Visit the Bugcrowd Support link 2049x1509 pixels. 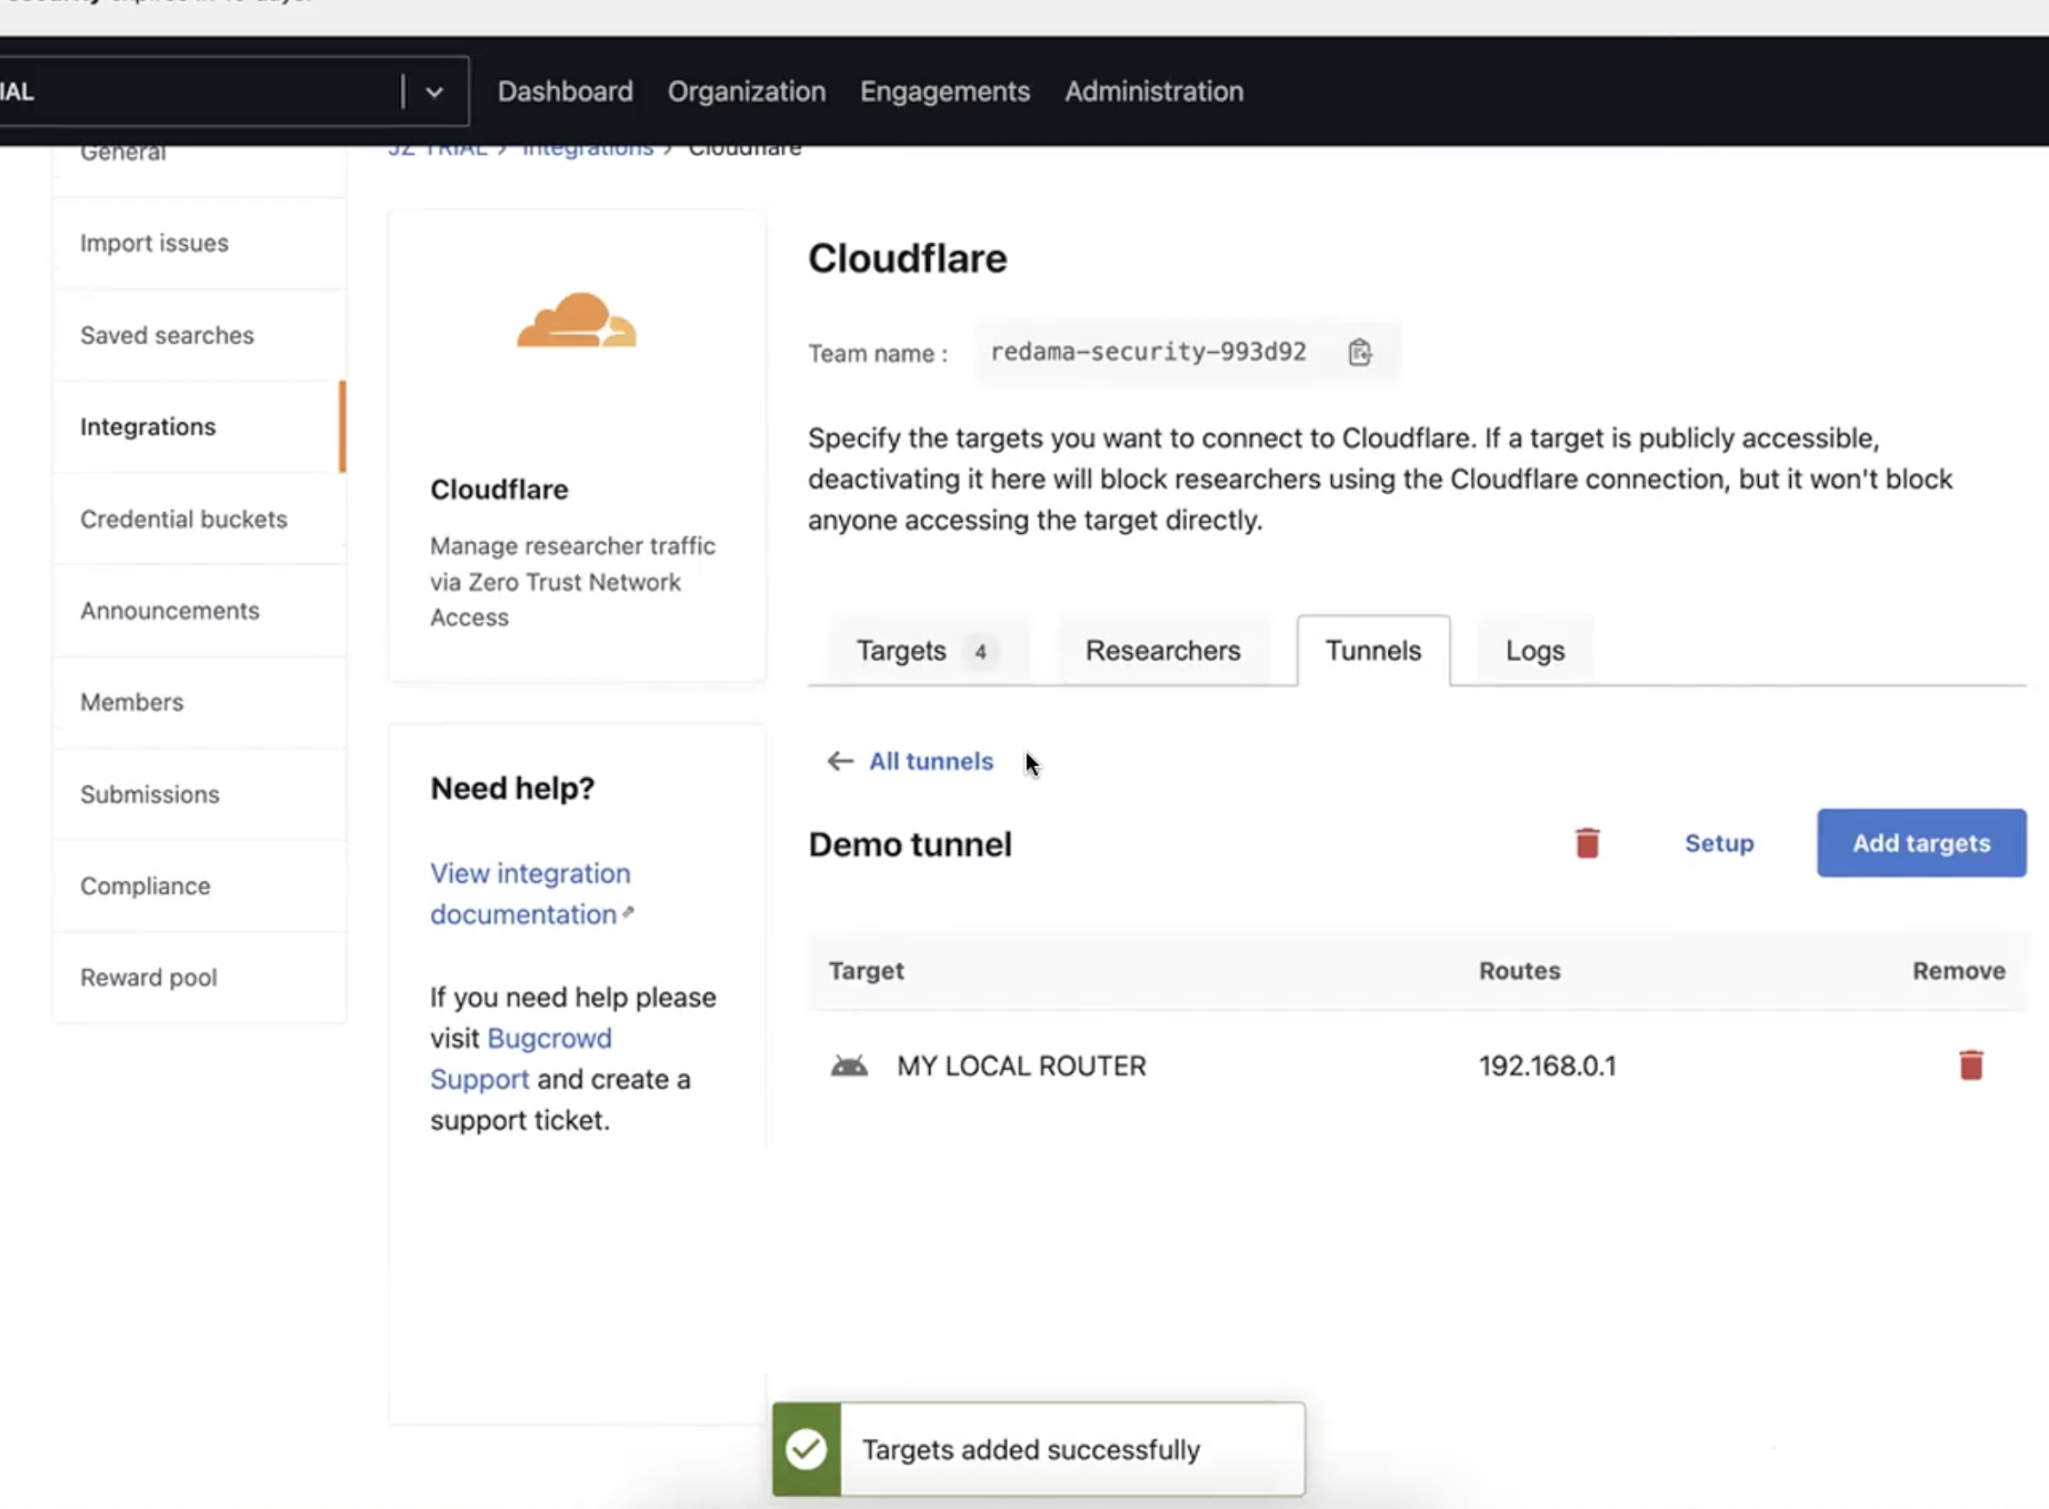520,1058
